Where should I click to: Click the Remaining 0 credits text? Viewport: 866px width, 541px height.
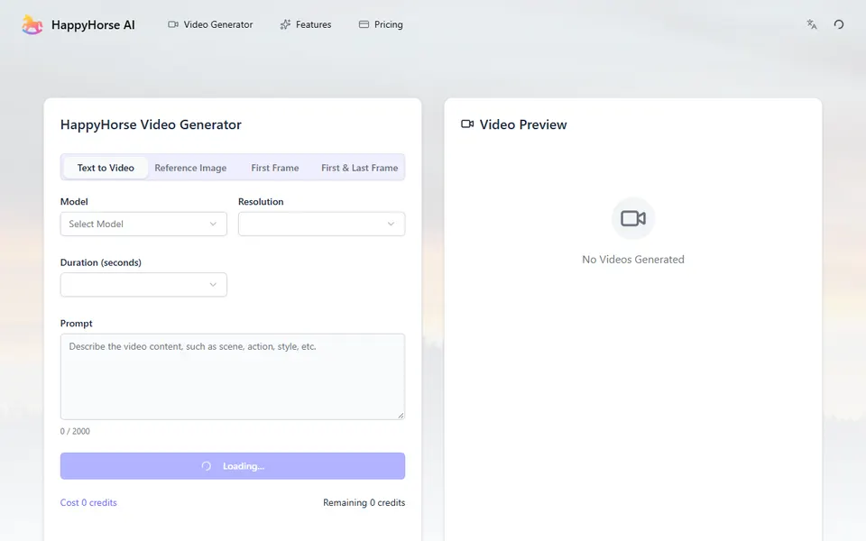coord(364,502)
